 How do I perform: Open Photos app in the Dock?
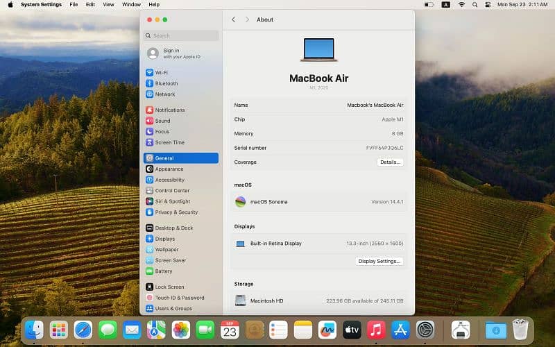pyautogui.click(x=181, y=330)
